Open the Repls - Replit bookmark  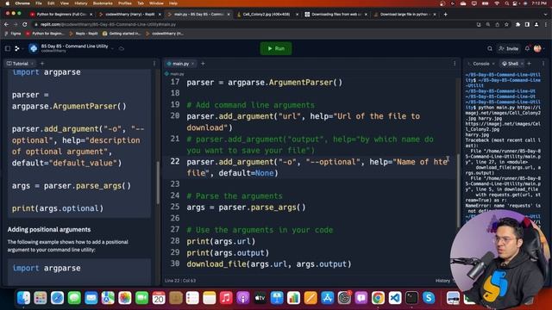[x=84, y=34]
